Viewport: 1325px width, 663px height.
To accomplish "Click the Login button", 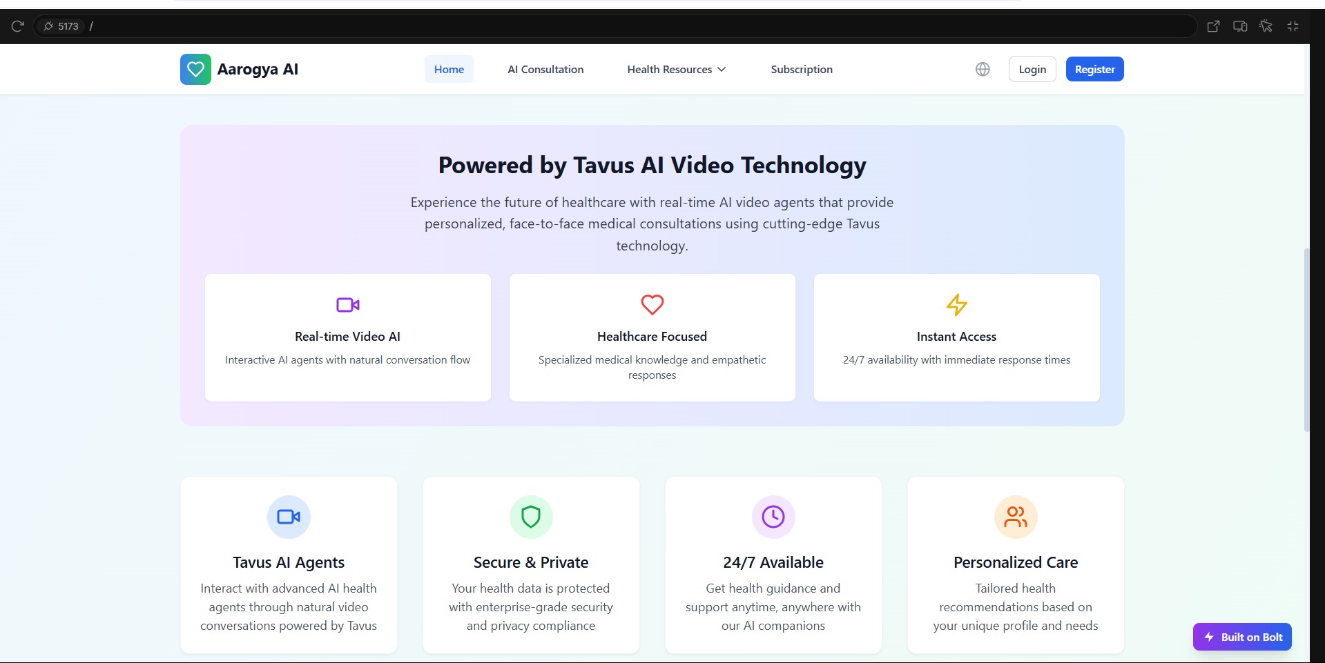I will (1032, 69).
